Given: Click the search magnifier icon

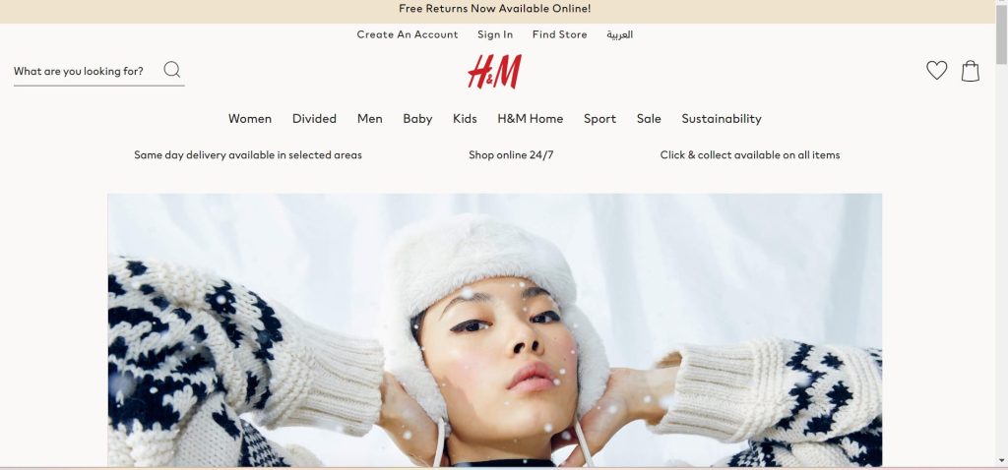Looking at the screenshot, I should [171, 70].
